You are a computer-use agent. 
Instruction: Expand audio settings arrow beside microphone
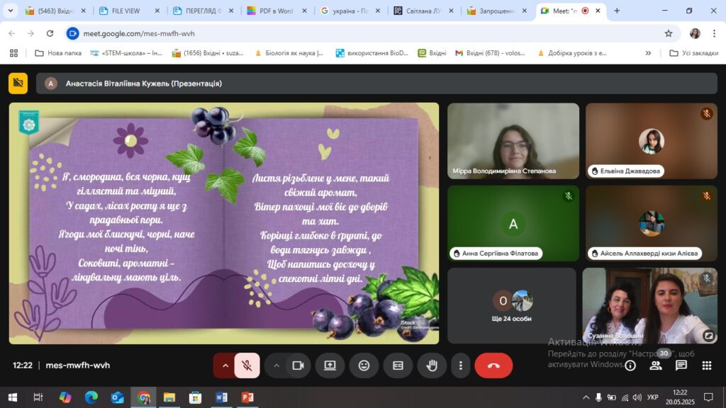(x=225, y=365)
